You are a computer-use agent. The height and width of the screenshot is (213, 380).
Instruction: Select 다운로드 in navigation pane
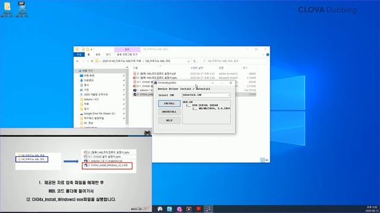pos(88,80)
